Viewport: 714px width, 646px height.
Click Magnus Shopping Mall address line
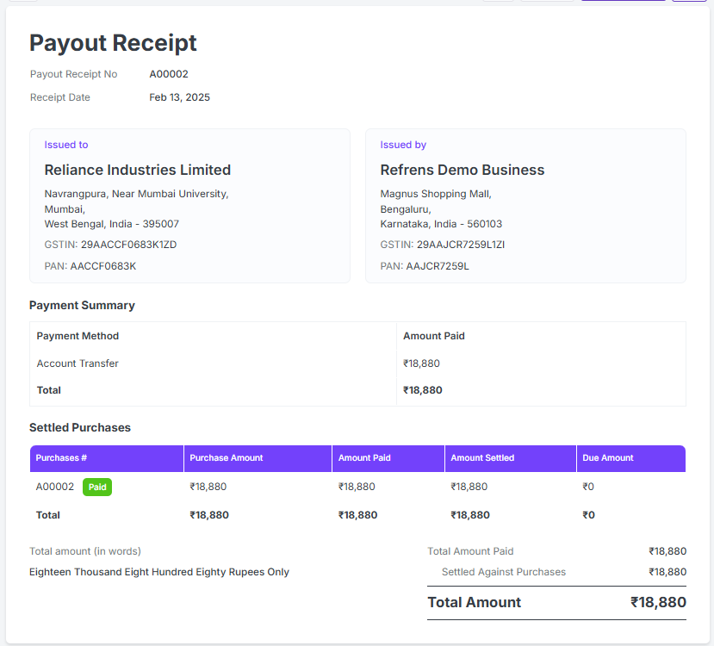436,194
